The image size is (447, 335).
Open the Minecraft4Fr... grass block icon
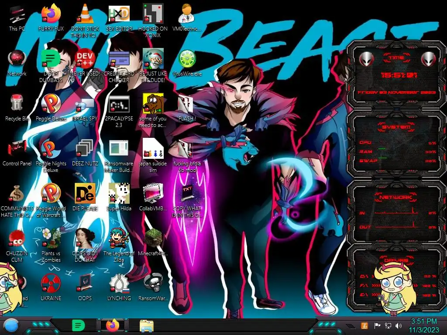pyautogui.click(x=153, y=238)
